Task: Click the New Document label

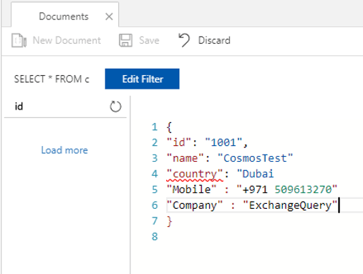Action: [67, 40]
